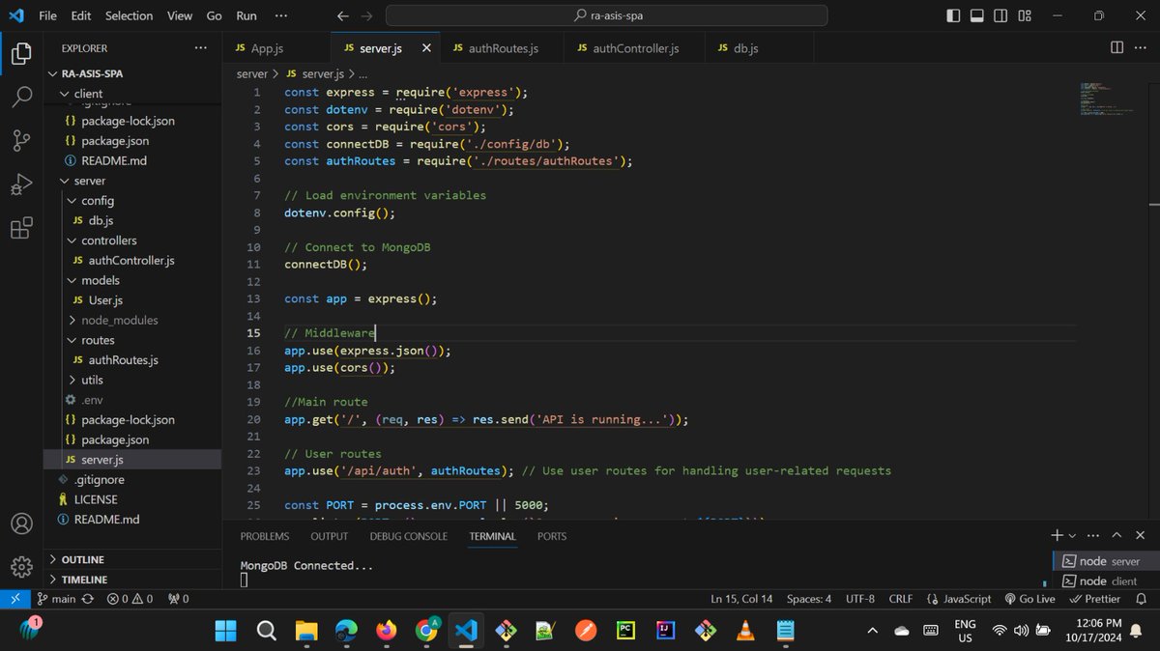This screenshot has width=1160, height=651.
Task: Close the terminal panel
Action: coord(1141,535)
